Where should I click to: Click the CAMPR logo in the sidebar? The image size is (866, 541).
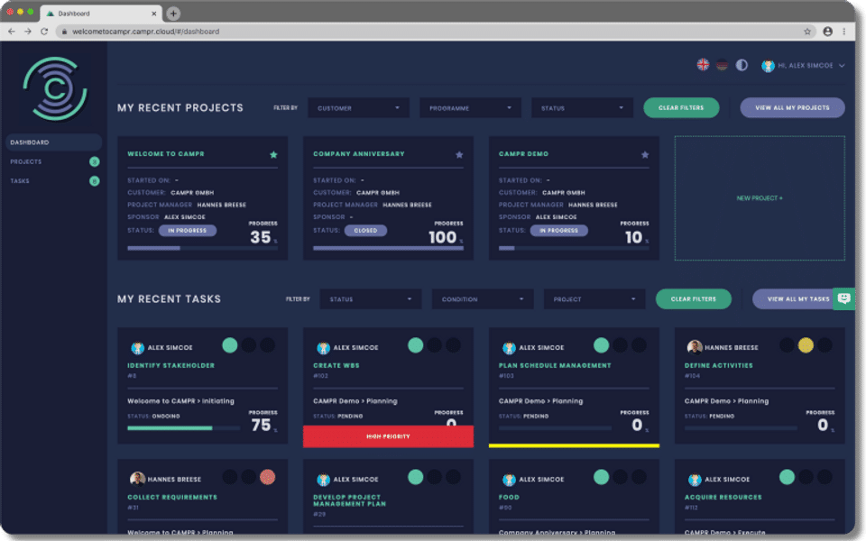point(55,88)
